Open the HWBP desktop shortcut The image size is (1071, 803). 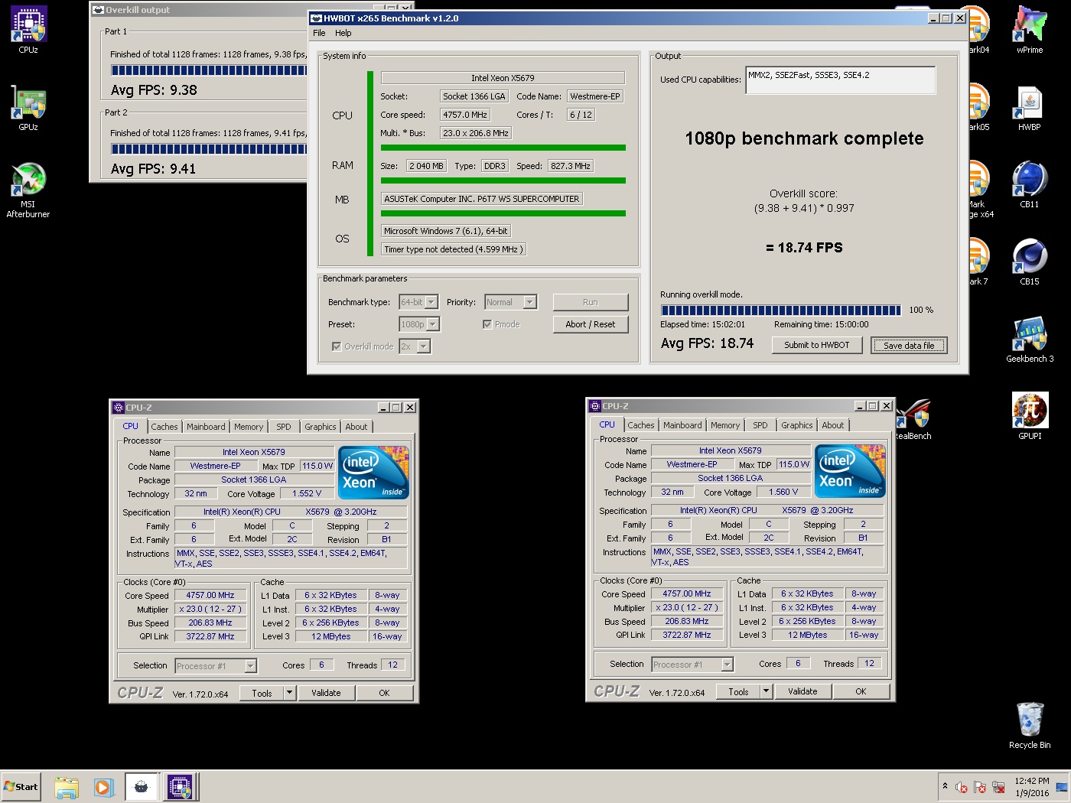[x=1029, y=107]
